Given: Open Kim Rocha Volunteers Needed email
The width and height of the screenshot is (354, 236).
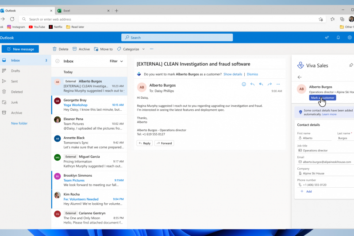Looking at the screenshot, I should [x=89, y=199].
